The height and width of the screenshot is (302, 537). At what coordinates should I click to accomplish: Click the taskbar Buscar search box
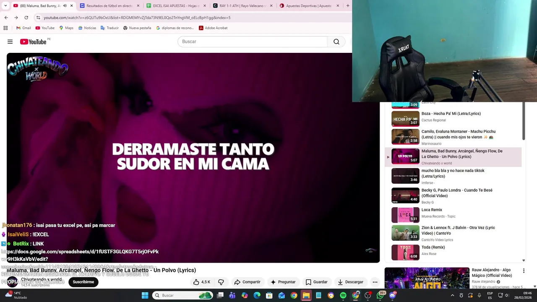182,295
